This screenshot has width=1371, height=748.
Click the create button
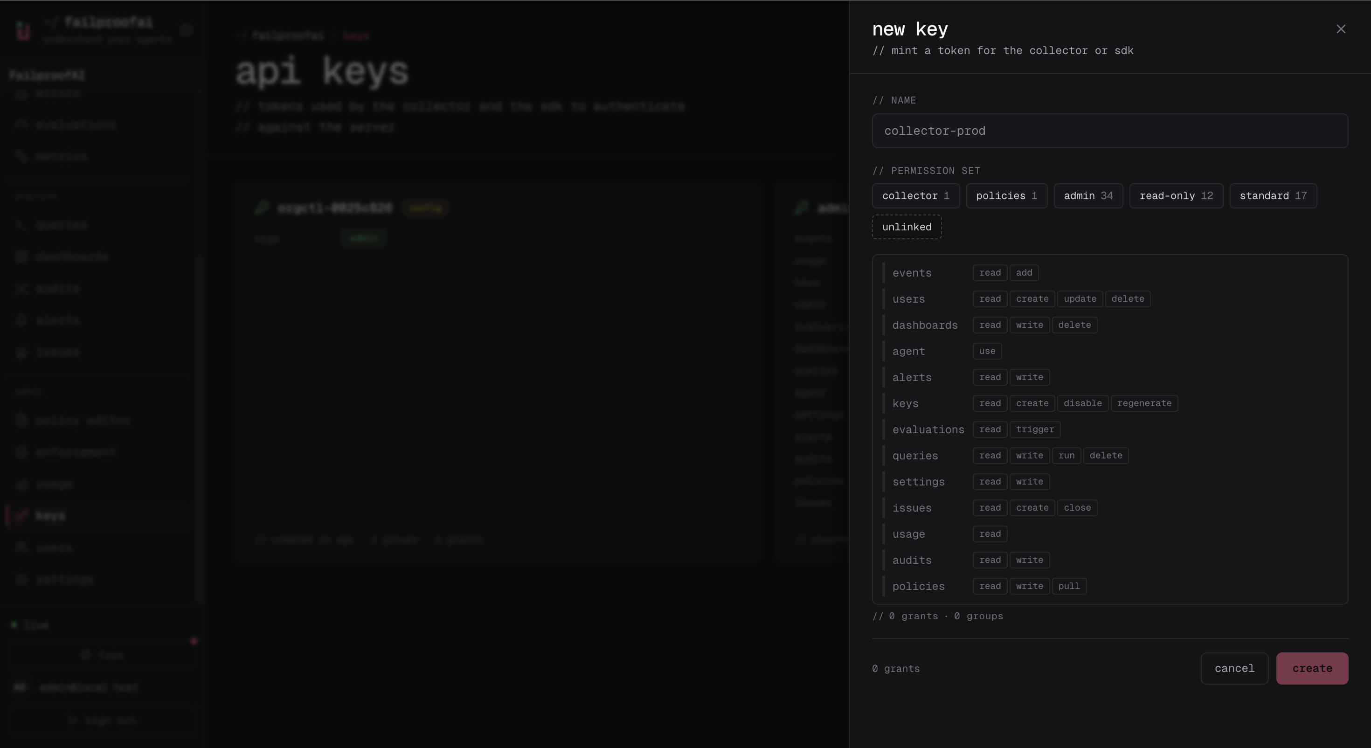tap(1312, 668)
